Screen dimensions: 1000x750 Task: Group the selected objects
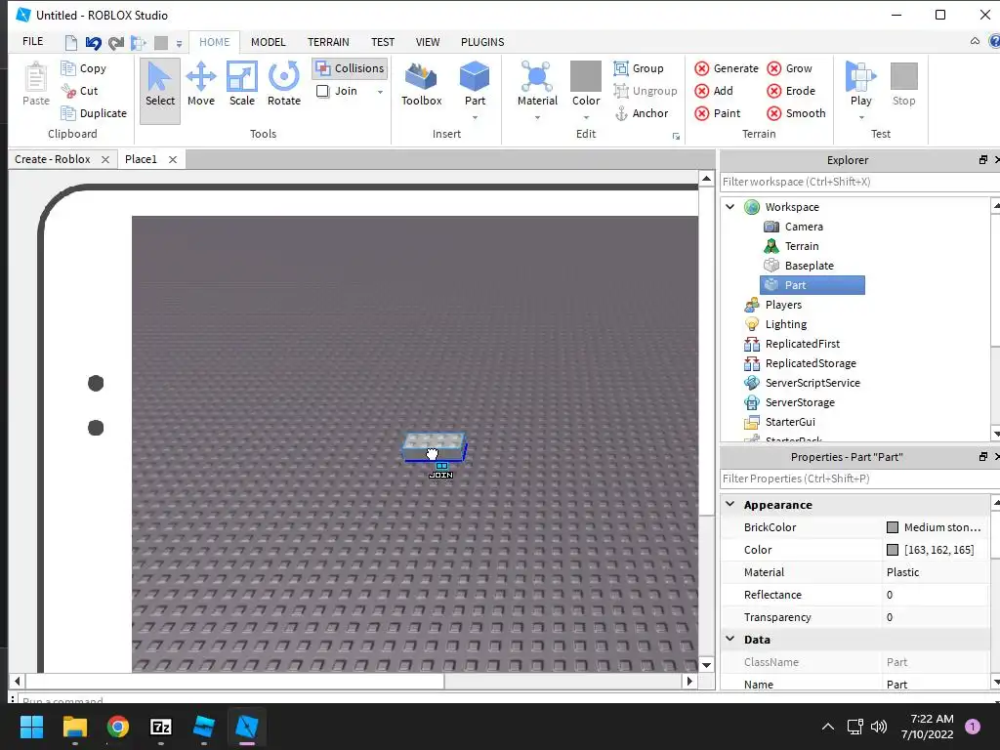(639, 68)
